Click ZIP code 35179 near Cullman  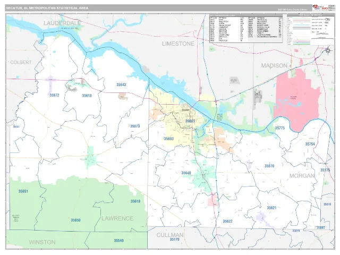[x=175, y=240]
